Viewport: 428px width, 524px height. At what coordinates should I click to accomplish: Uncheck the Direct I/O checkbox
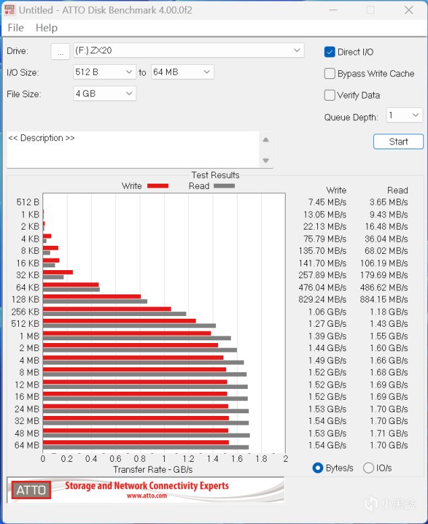click(329, 52)
